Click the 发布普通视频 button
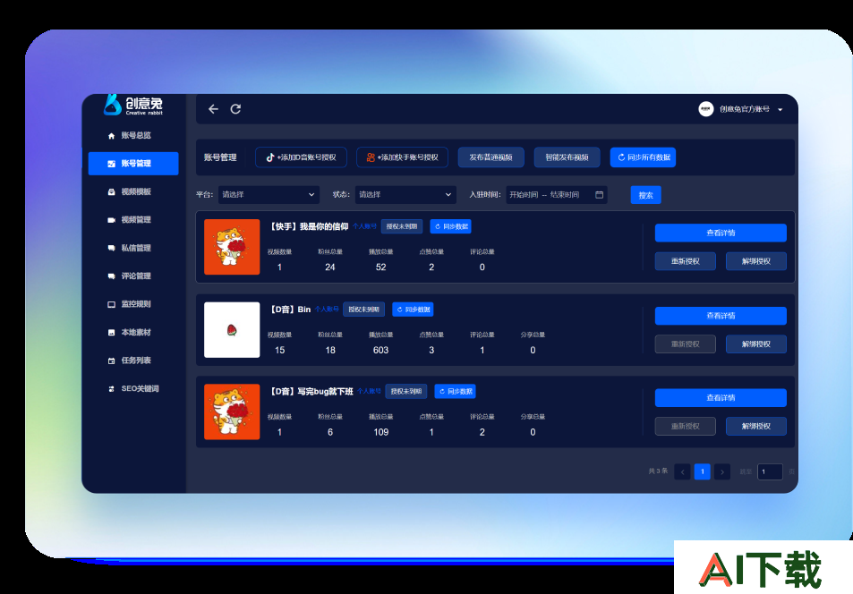 click(x=490, y=157)
